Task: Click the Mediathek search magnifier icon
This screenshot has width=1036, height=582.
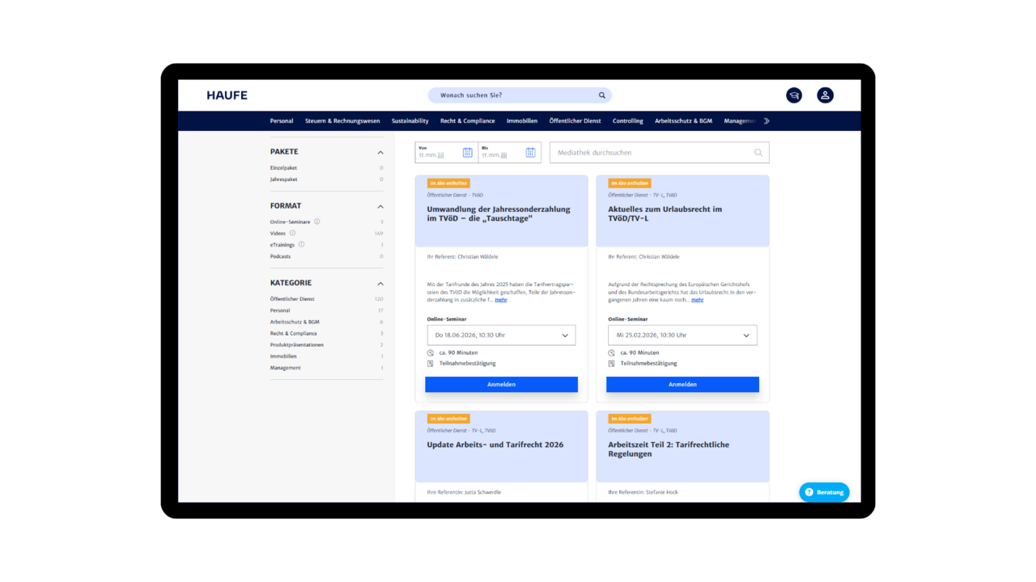Action: click(758, 153)
